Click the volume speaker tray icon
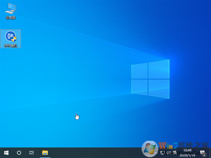 point(168,153)
